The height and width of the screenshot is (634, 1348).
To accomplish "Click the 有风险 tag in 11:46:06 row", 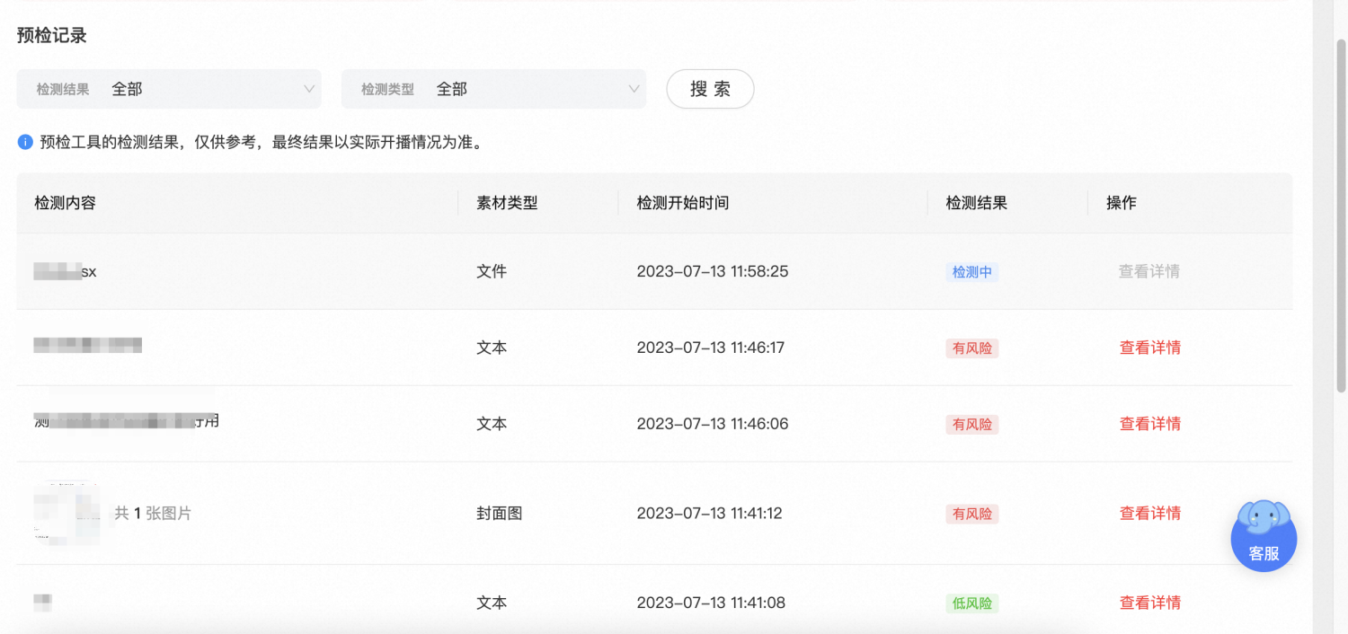I will pyautogui.click(x=972, y=425).
